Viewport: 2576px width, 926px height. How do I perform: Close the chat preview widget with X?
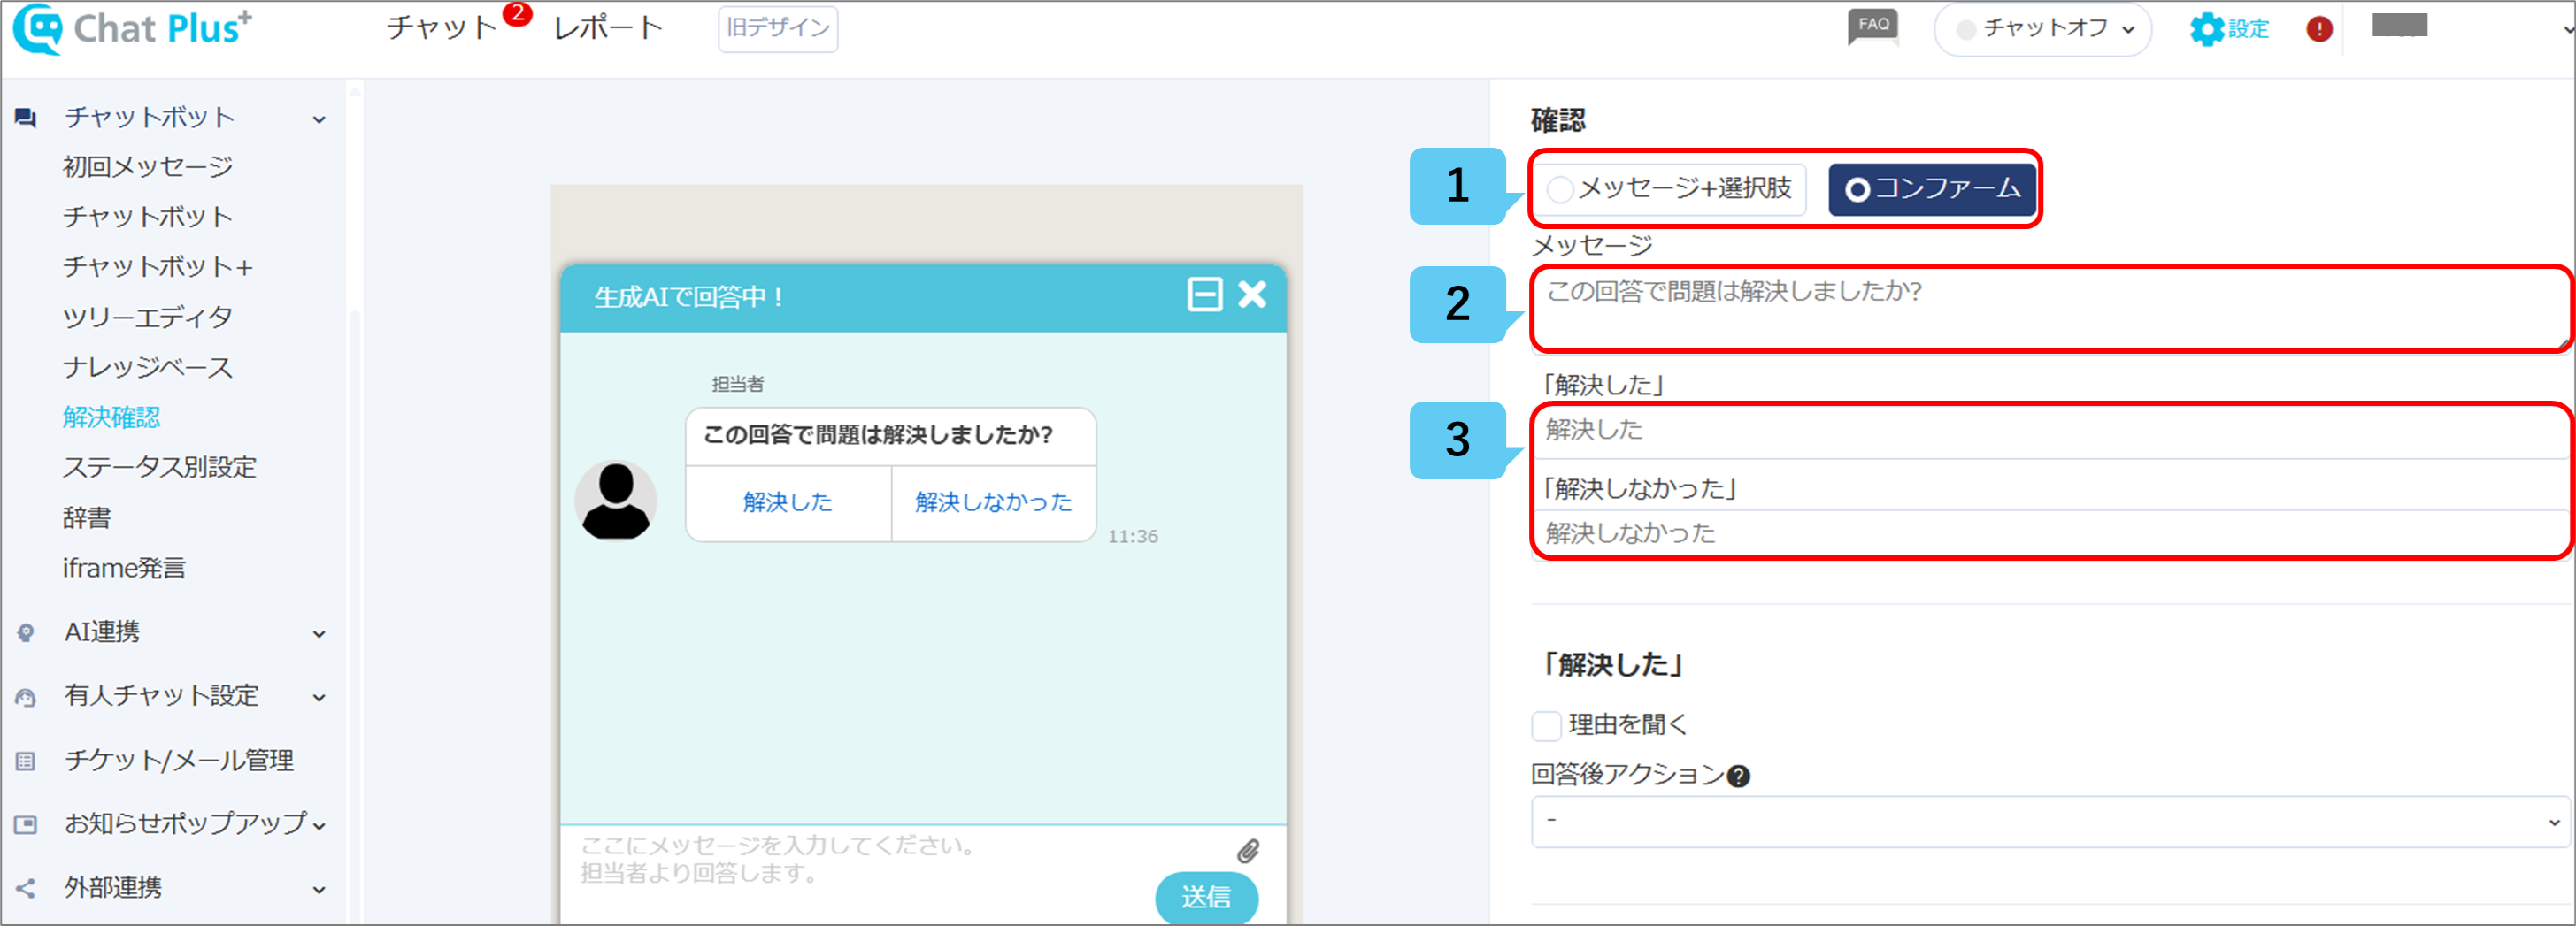point(1252,294)
